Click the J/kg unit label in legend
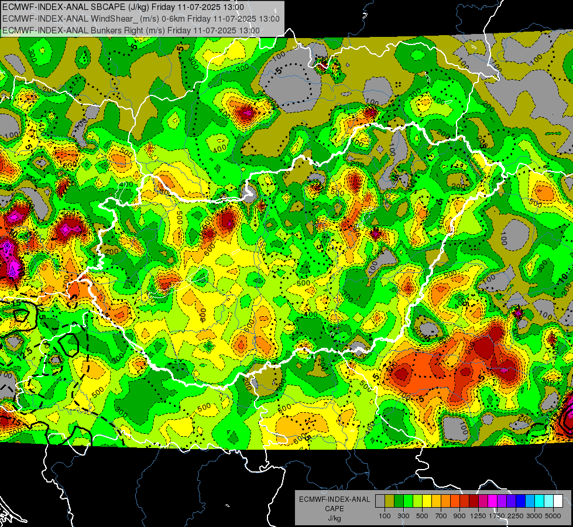This screenshot has width=573, height=527. (x=334, y=518)
